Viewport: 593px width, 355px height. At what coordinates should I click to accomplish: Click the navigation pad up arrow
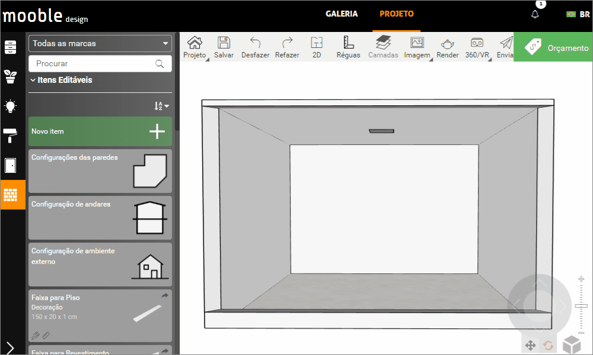[539, 283]
